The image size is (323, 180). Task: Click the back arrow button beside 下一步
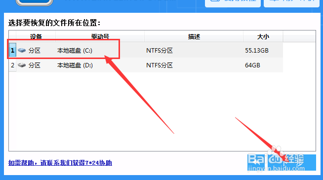point(256,163)
